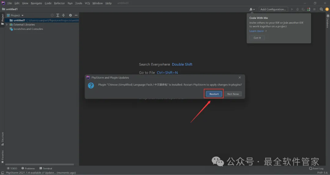Click Collapse All icon in Project panel
The width and height of the screenshot is (330, 175).
63,15
